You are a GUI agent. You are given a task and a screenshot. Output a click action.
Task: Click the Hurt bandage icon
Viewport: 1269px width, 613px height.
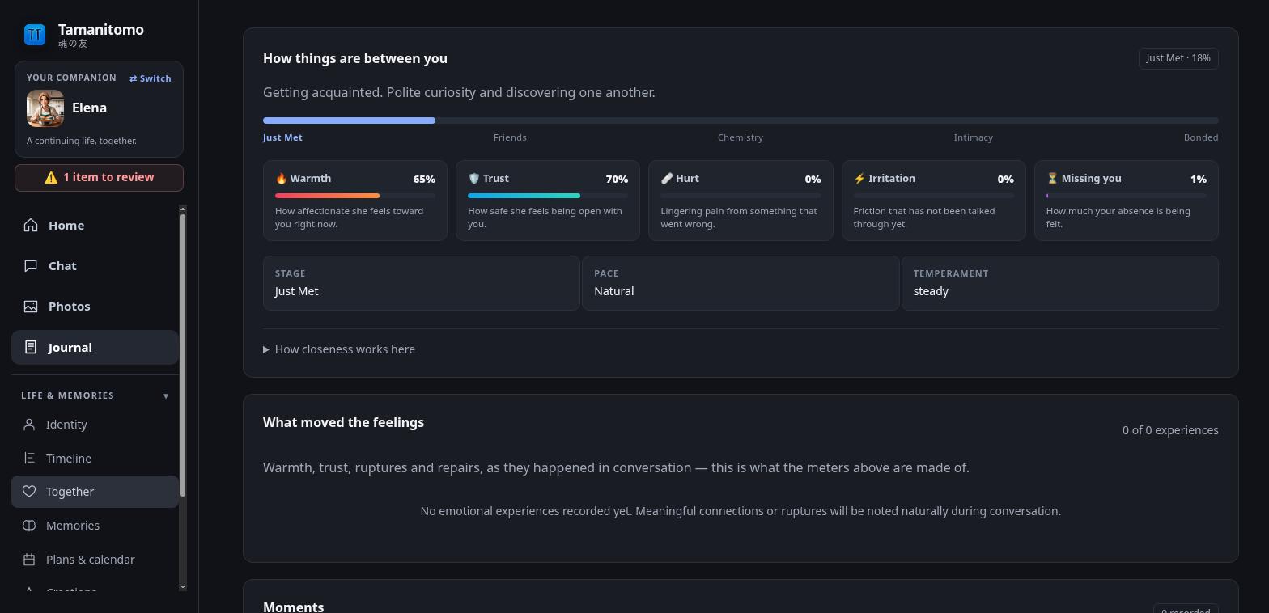click(667, 179)
